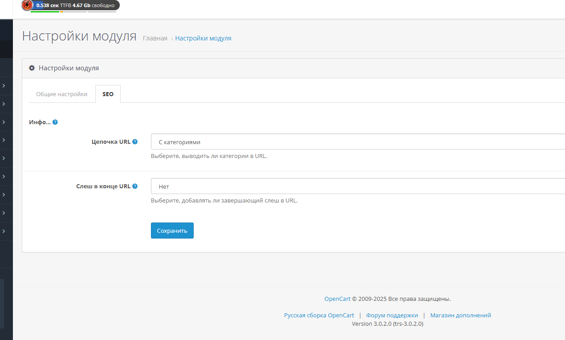Switch to the Общие настройки tab

[x=62, y=94]
